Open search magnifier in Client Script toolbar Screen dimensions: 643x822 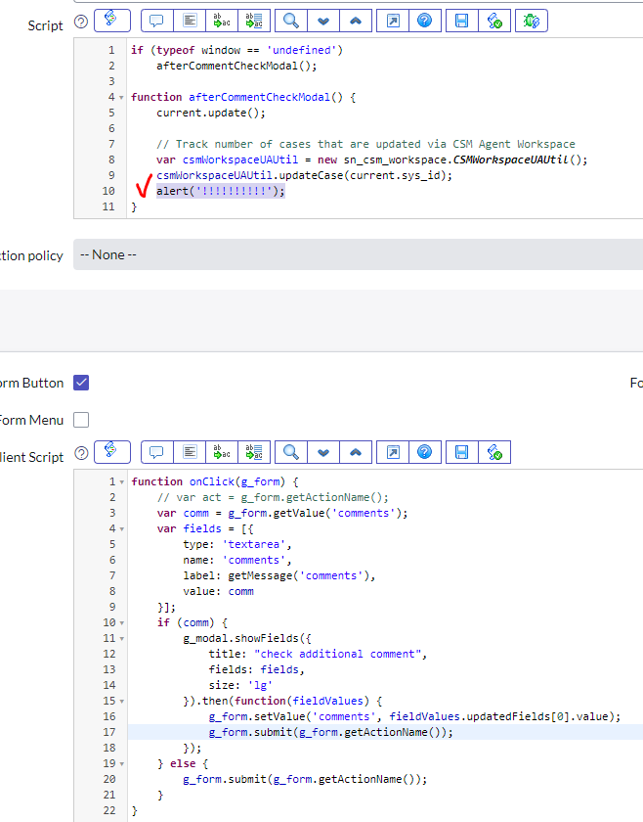coord(291,452)
